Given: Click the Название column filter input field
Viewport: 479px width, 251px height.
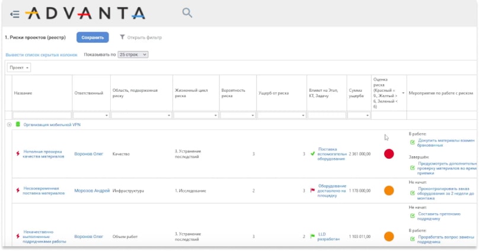Looking at the screenshot, I should [41, 115].
